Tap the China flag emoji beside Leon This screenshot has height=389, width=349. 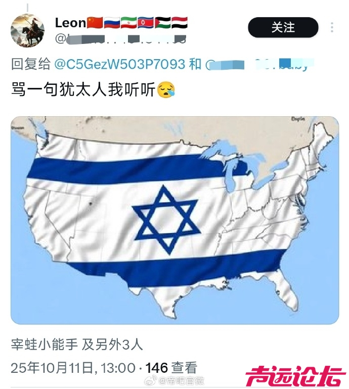tap(95, 23)
